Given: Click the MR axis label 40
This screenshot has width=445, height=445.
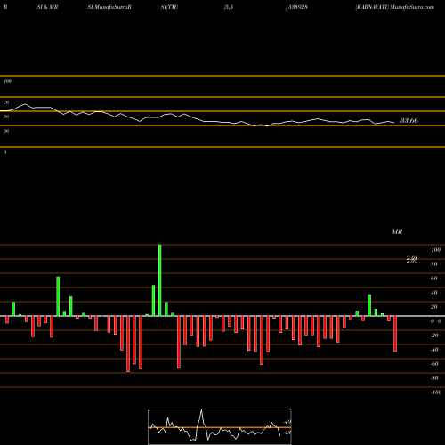Looking at the screenshot, I should [434, 293].
